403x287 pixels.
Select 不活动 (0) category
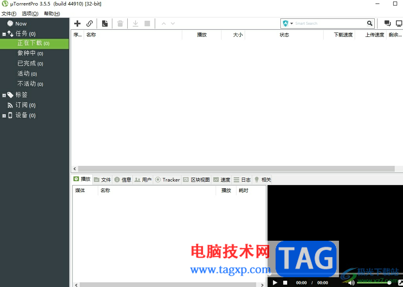coord(30,84)
